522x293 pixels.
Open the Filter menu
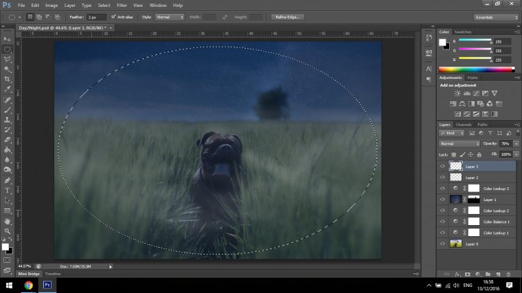(122, 5)
